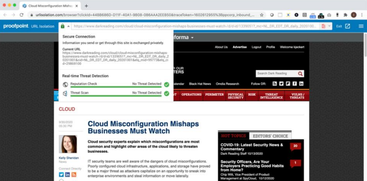The image size is (367, 181).
Task: Click the Reputation Check progress bar
Action: 116,87
